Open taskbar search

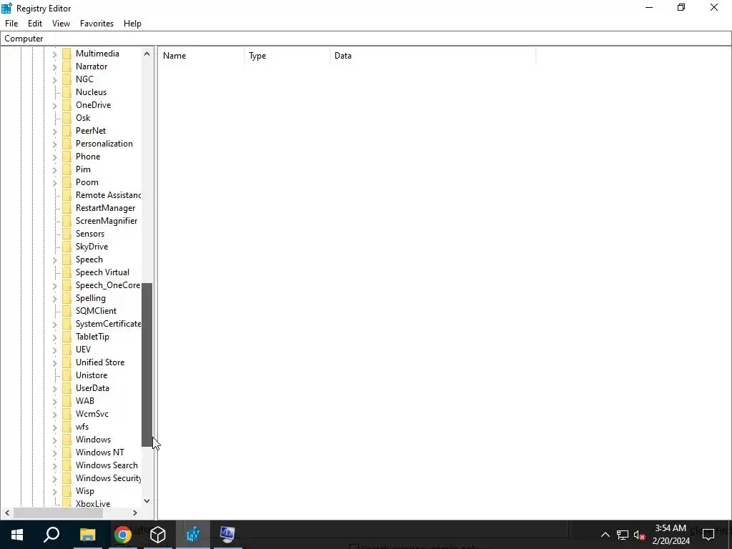pos(51,535)
